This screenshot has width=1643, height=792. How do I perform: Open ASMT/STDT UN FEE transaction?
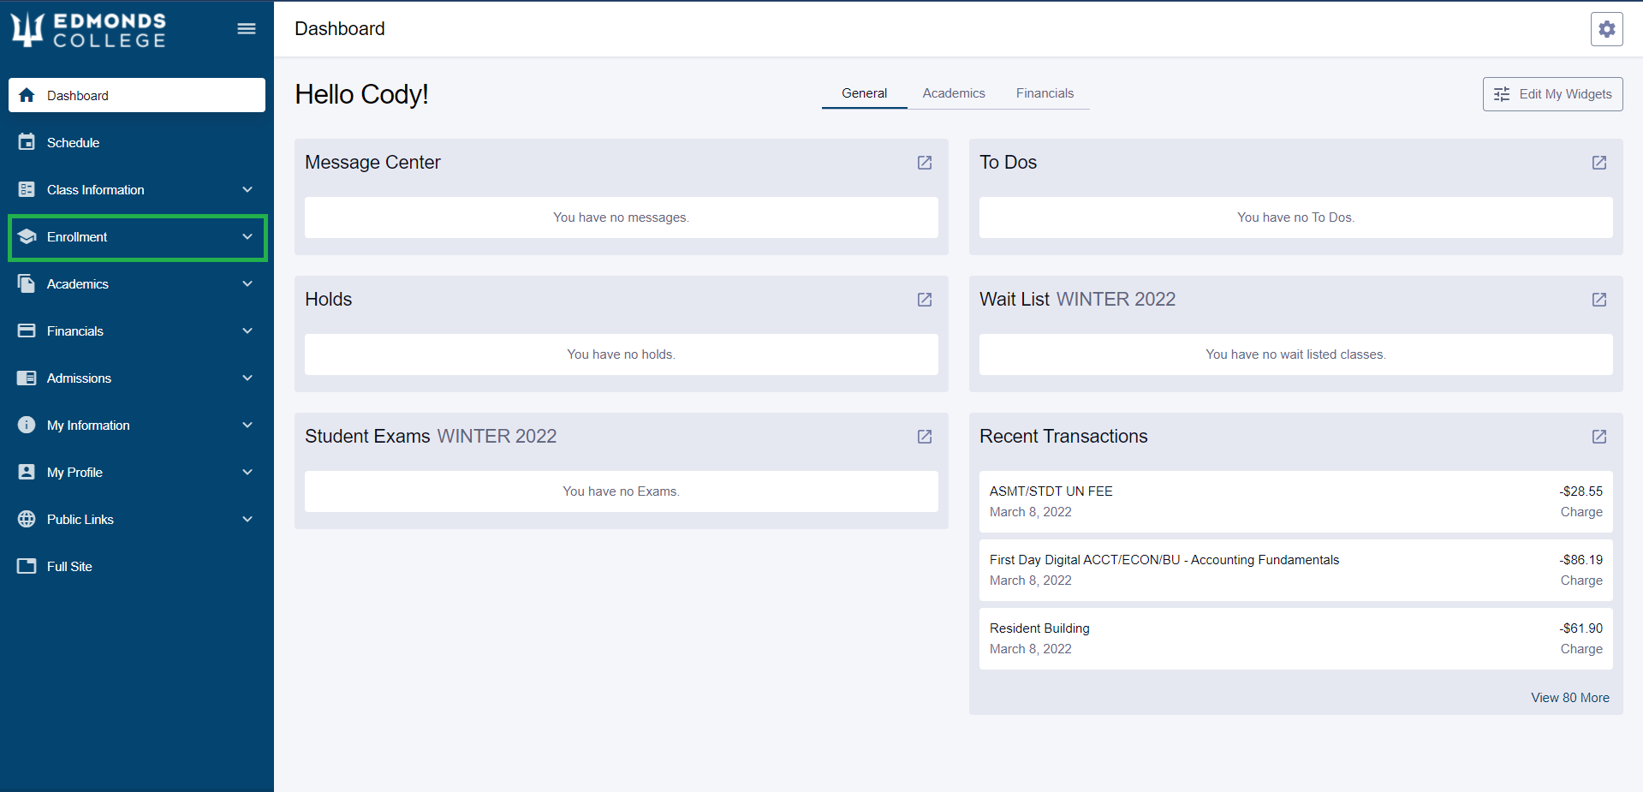(1295, 502)
